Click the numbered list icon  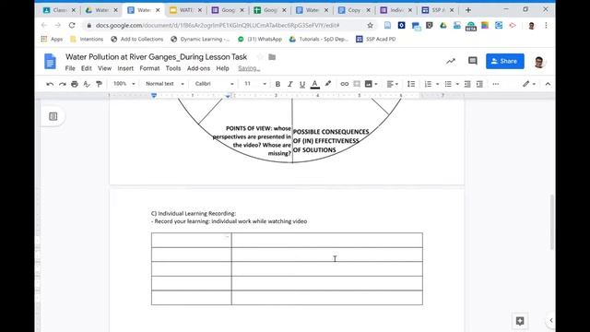428,84
